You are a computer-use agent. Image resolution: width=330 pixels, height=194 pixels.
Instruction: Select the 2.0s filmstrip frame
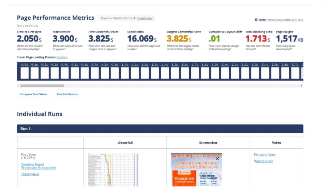(x=225, y=72)
